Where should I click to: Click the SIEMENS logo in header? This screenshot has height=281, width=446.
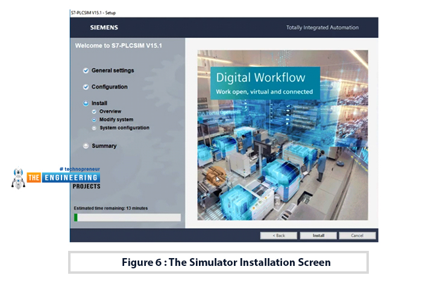[x=104, y=28]
